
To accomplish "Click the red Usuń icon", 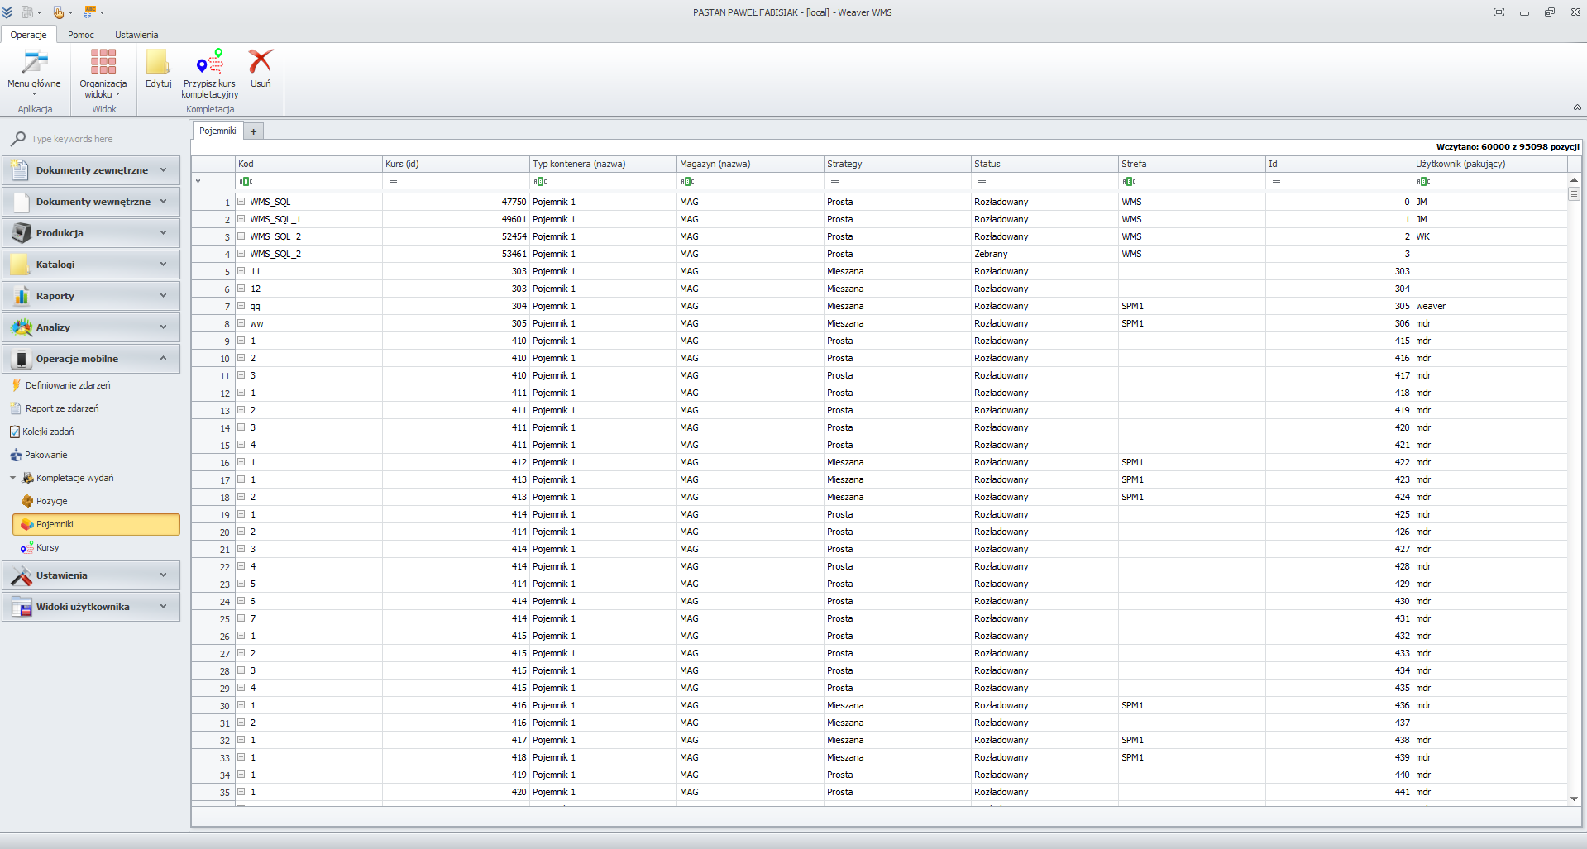I will tap(261, 62).
